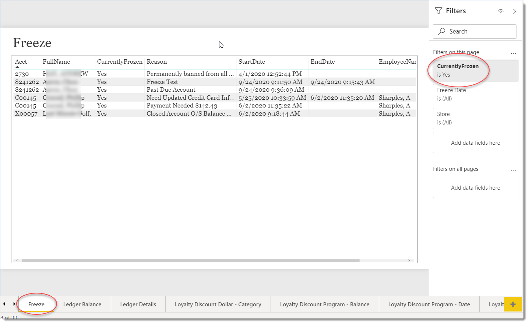This screenshot has width=529, height=324.
Task: Expand the Store is (All) filter card
Action: pos(476,119)
